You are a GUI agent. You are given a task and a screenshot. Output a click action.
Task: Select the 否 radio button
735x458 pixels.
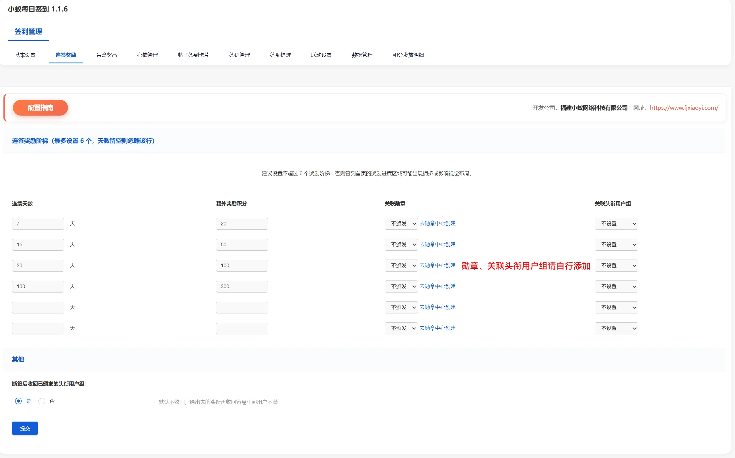pos(42,401)
